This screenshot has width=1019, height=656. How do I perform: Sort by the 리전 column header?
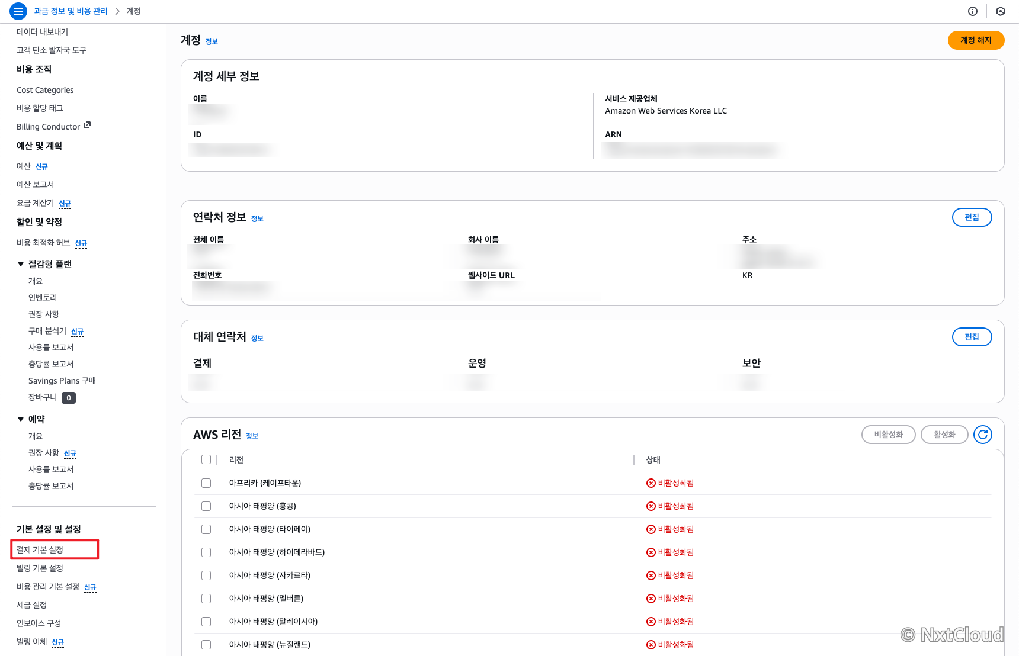[x=236, y=460]
